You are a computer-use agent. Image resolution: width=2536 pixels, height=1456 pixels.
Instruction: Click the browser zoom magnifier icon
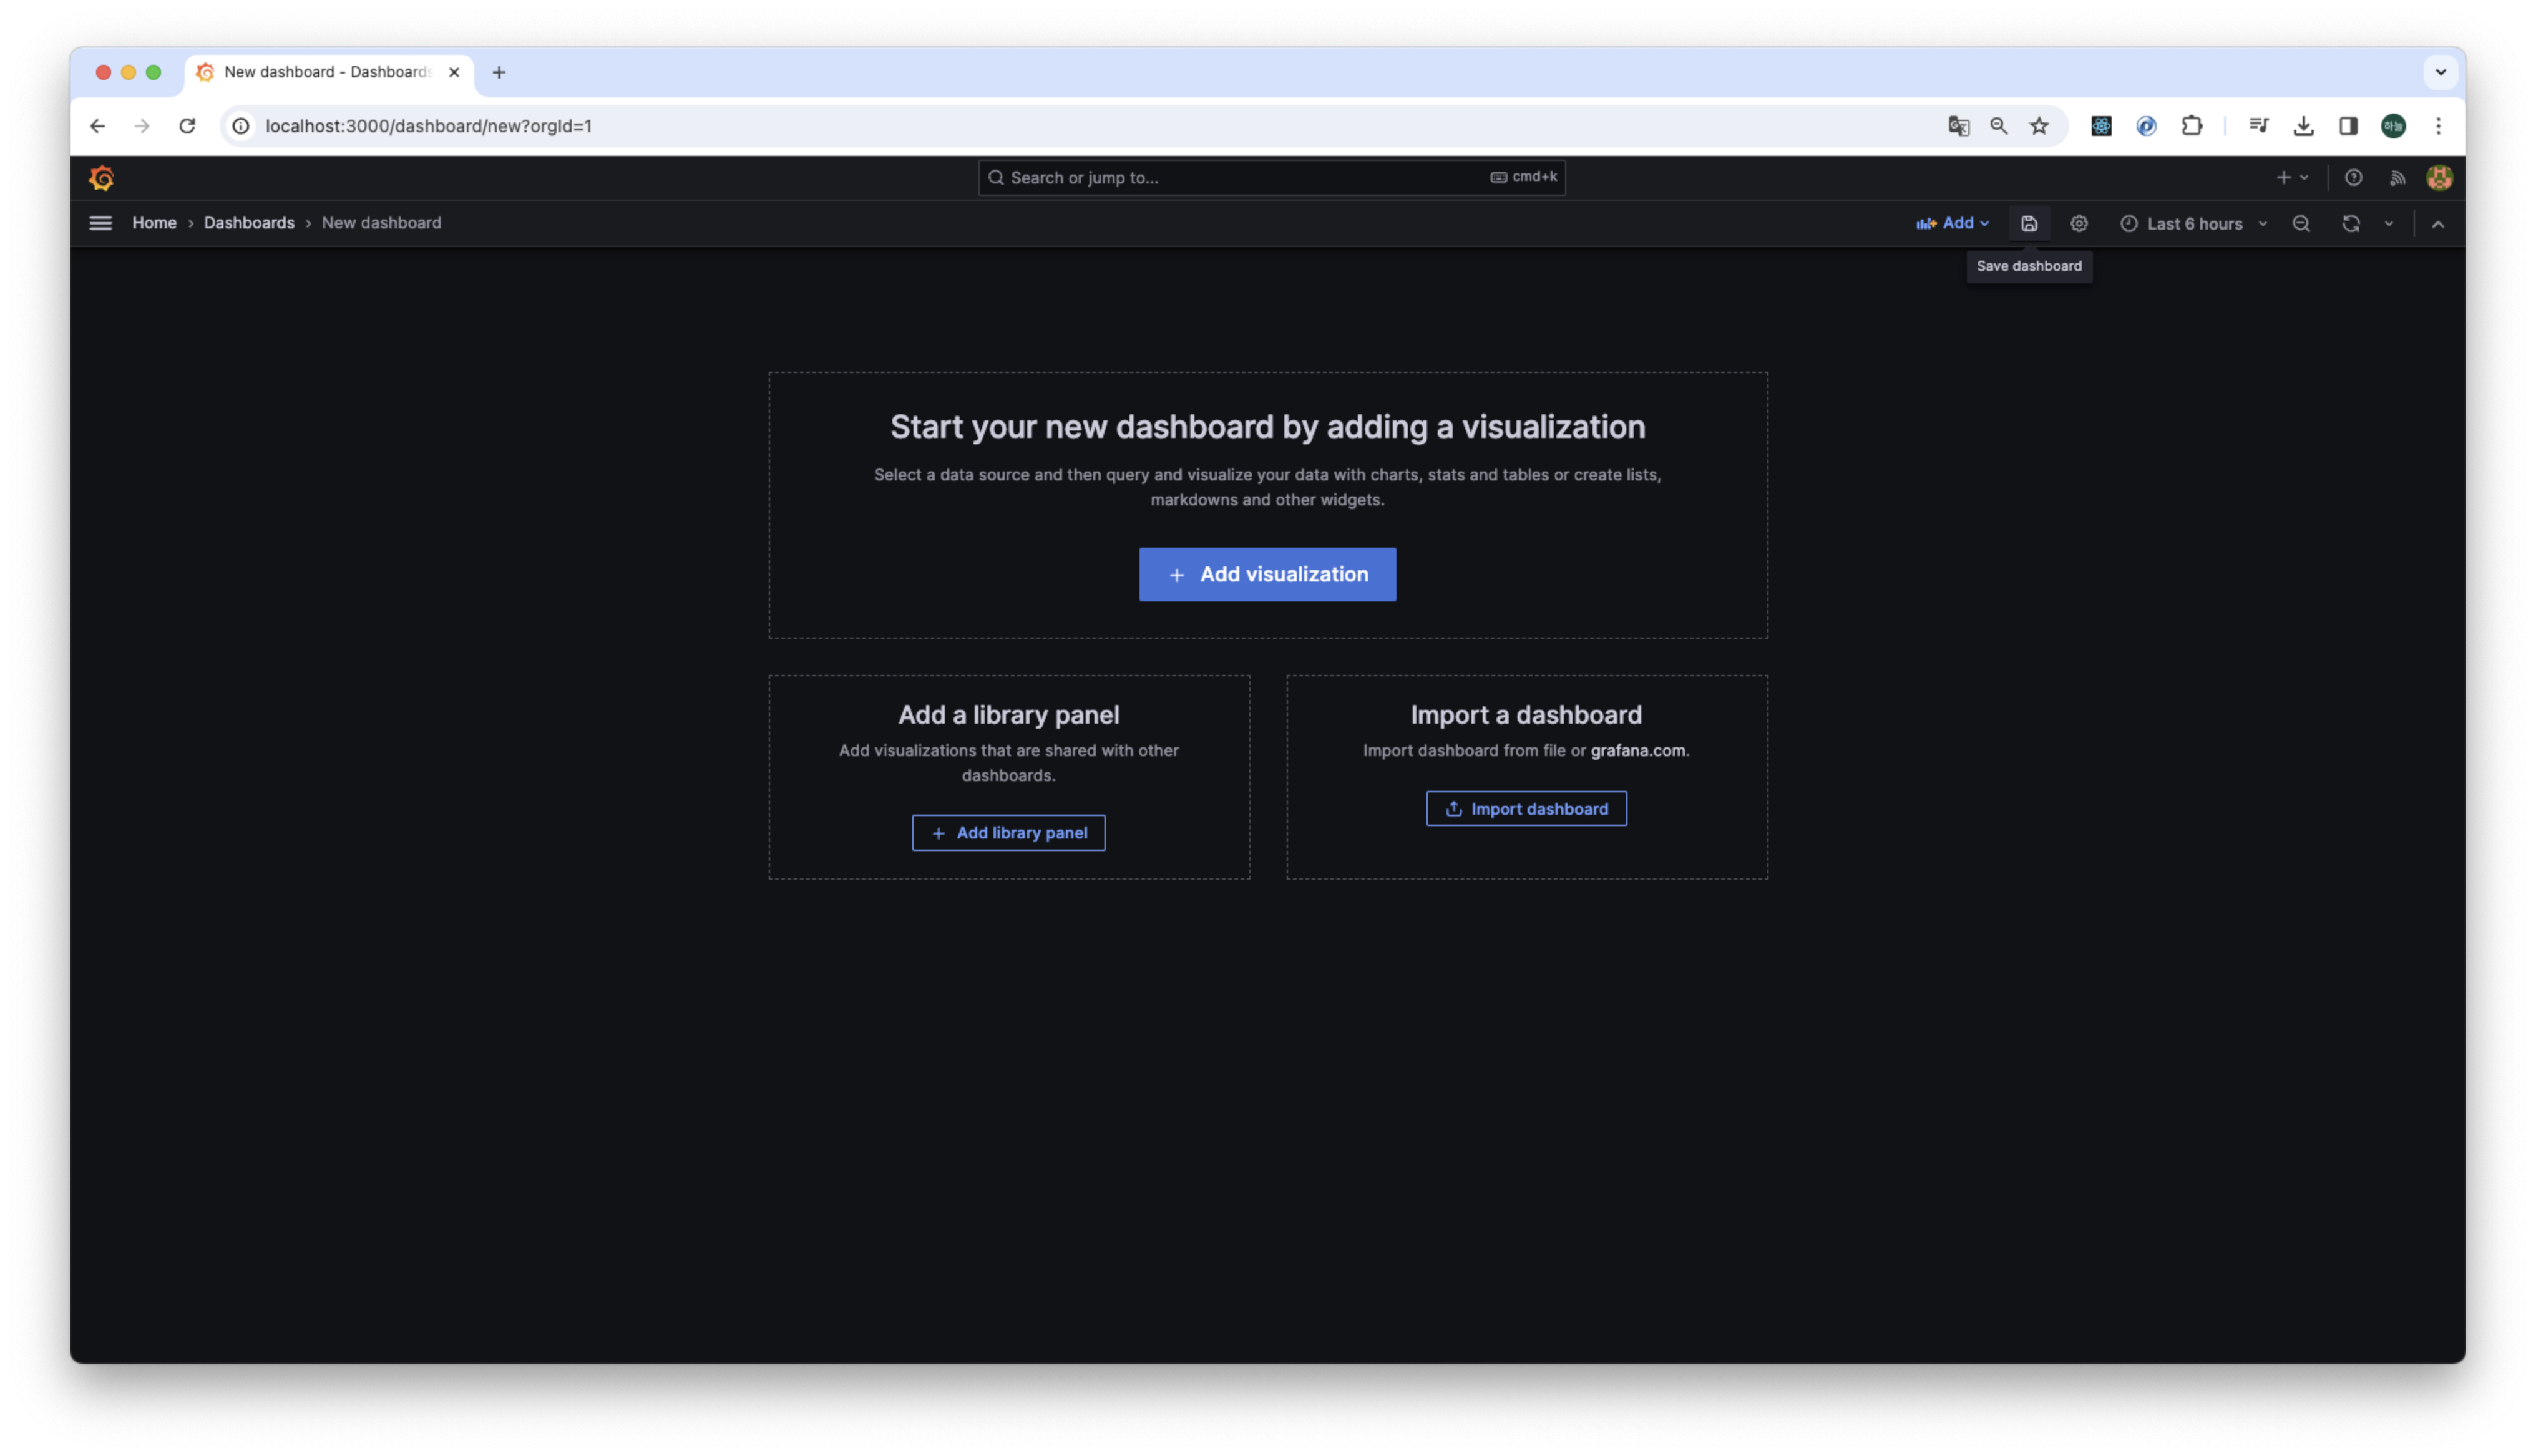[x=1998, y=126]
